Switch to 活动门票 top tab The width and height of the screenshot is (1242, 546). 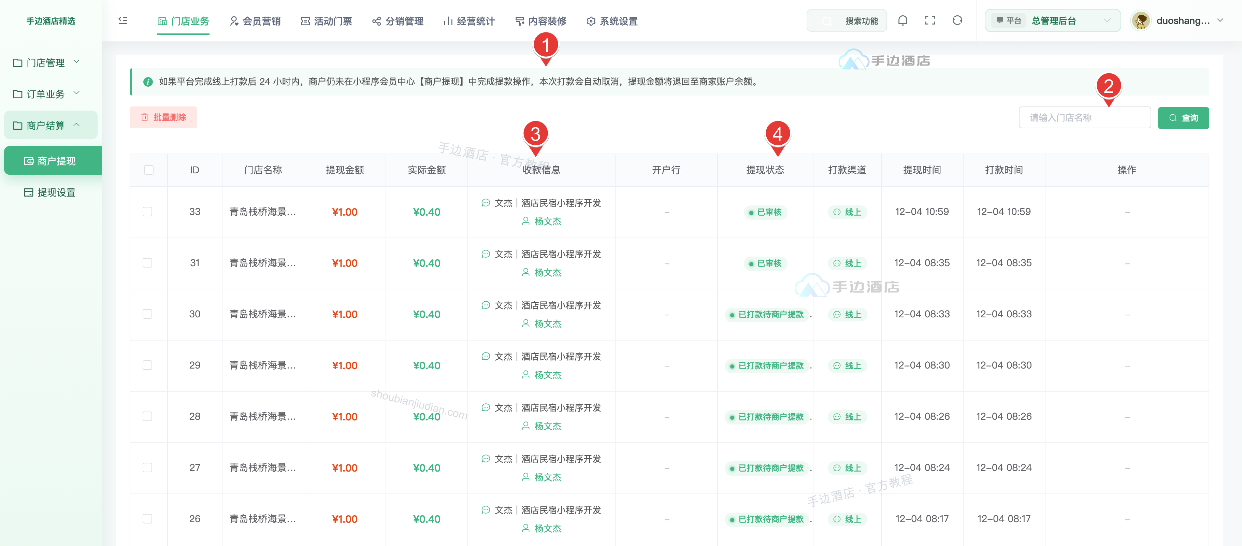[x=326, y=21]
